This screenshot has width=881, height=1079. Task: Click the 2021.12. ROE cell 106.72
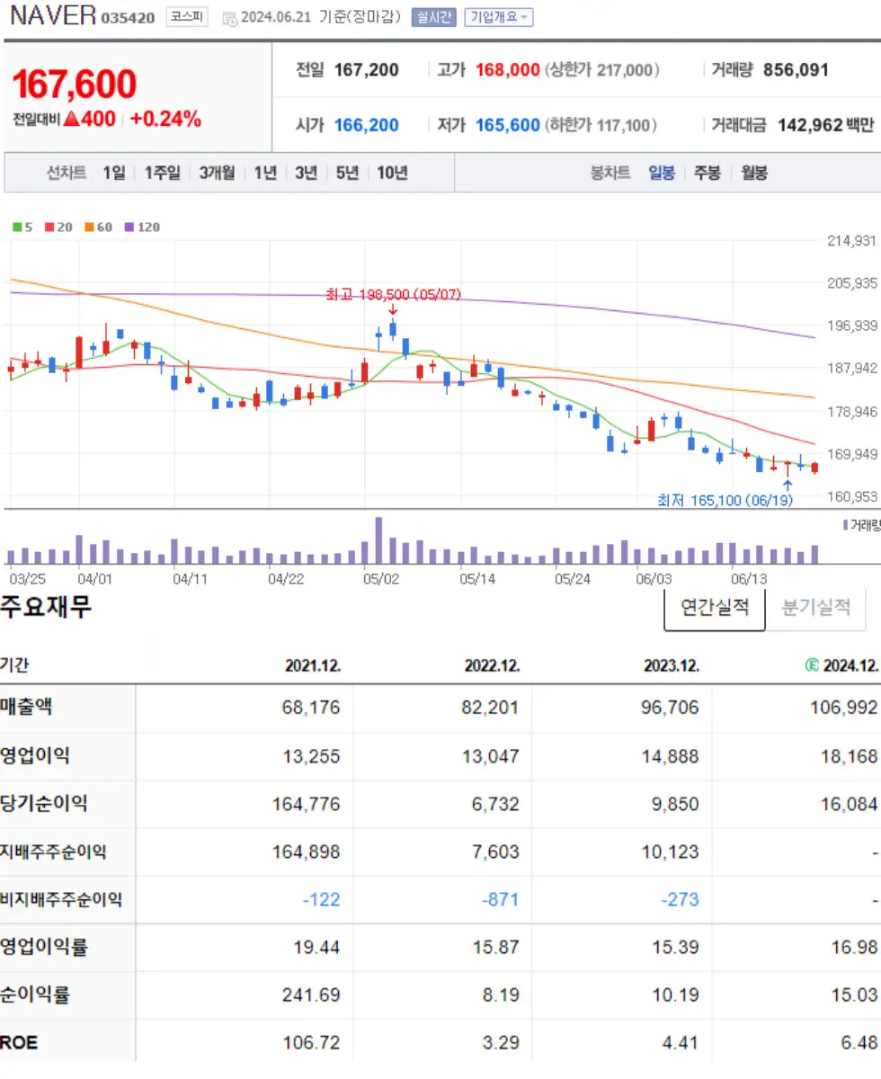(x=311, y=1043)
